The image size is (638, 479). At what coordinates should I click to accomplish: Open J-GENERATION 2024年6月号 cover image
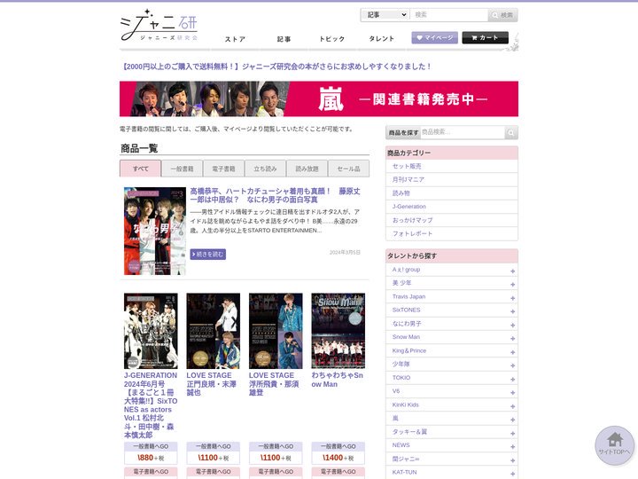point(151,331)
